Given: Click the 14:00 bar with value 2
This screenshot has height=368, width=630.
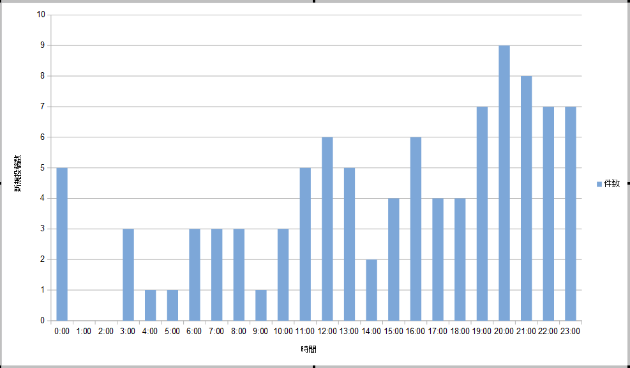Looking at the screenshot, I should (x=371, y=290).
